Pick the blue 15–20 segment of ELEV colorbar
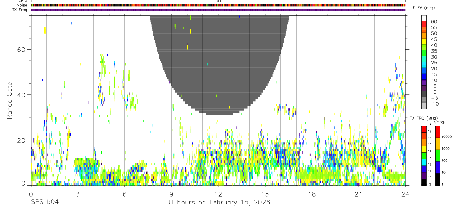Image resolution: width=456 pixels, height=210 pixels. [x=424, y=71]
